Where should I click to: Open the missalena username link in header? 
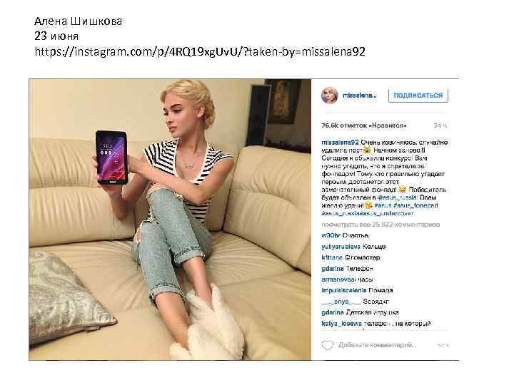click(360, 96)
